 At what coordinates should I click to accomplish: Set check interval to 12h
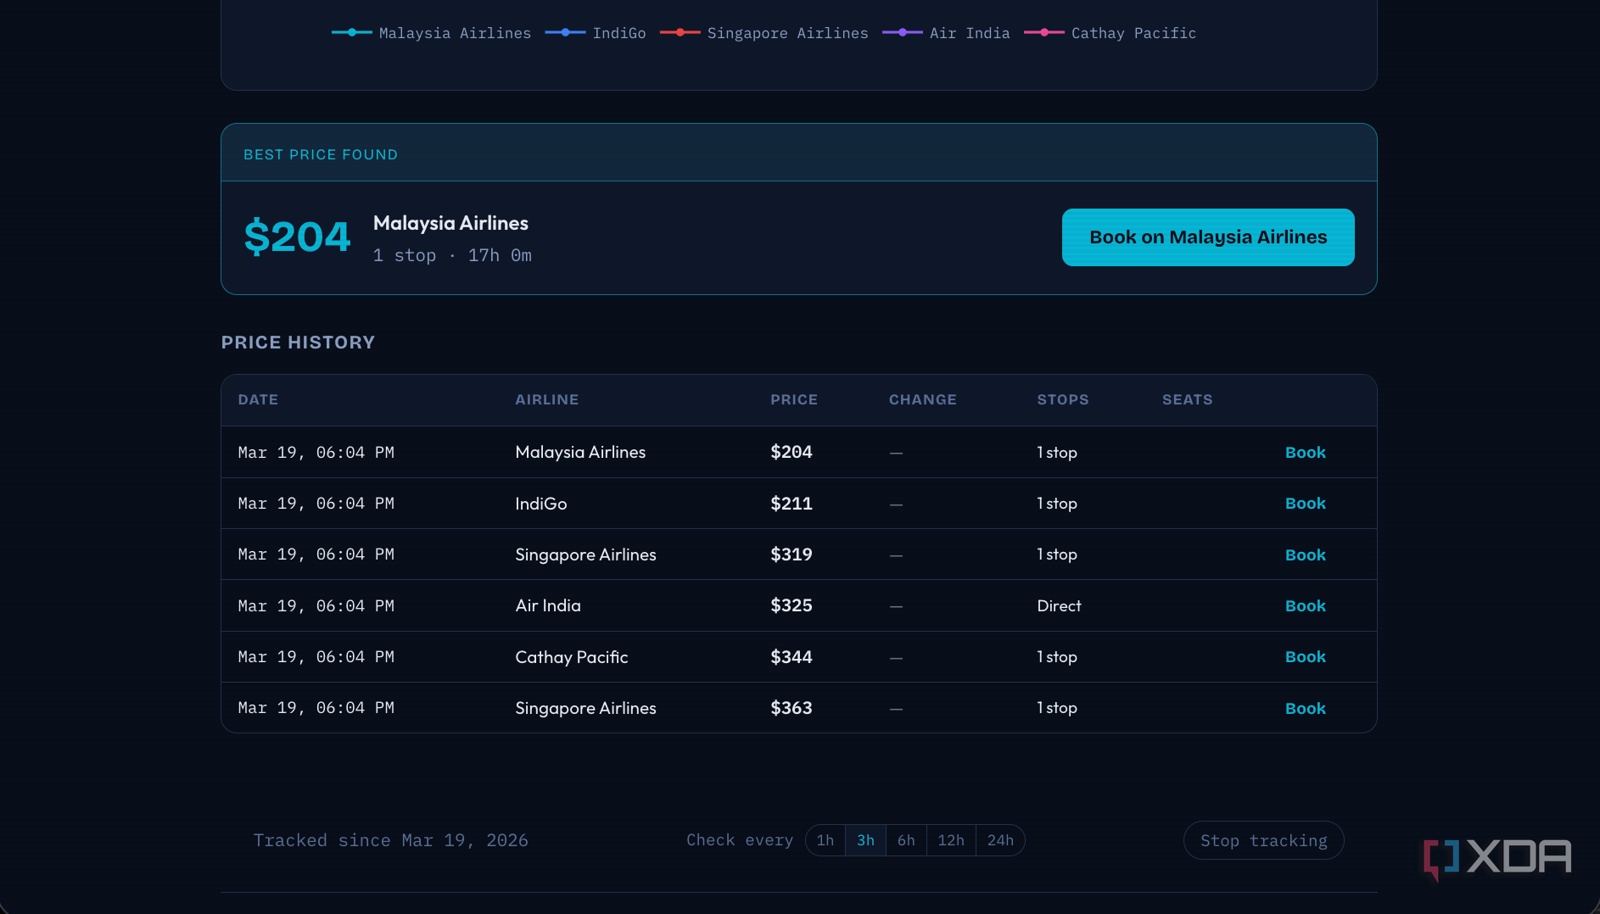click(951, 840)
